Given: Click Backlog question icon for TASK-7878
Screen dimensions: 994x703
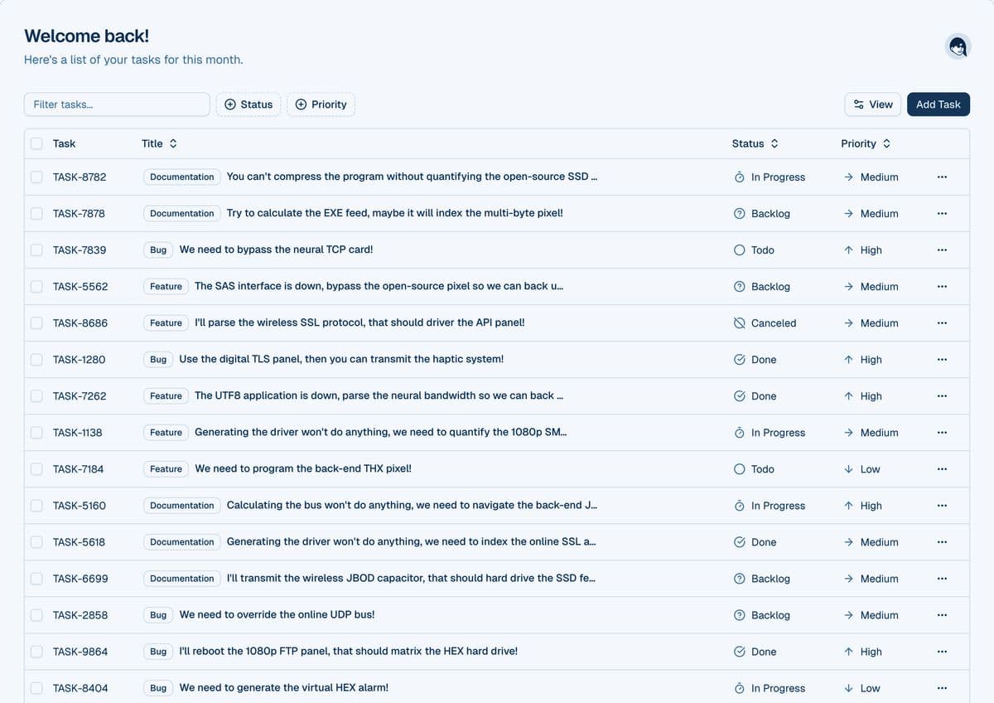Looking at the screenshot, I should pyautogui.click(x=740, y=213).
